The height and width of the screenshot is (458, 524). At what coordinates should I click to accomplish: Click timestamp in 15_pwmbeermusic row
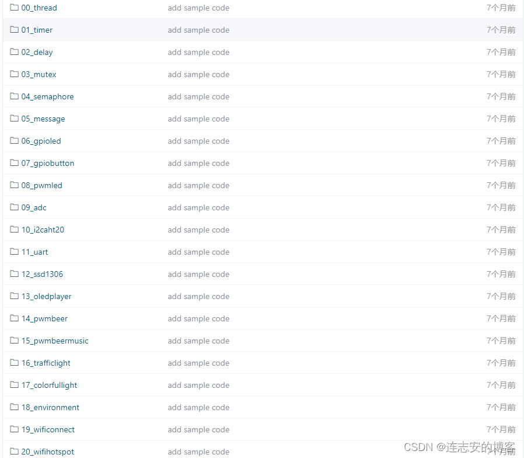point(501,341)
